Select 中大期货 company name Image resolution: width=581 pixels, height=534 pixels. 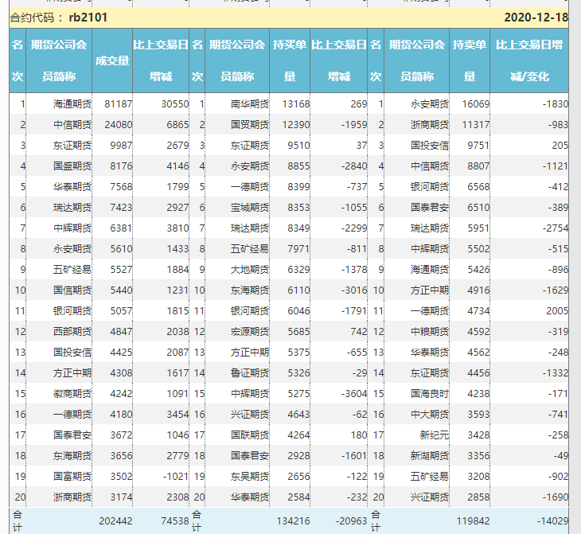[x=430, y=415]
